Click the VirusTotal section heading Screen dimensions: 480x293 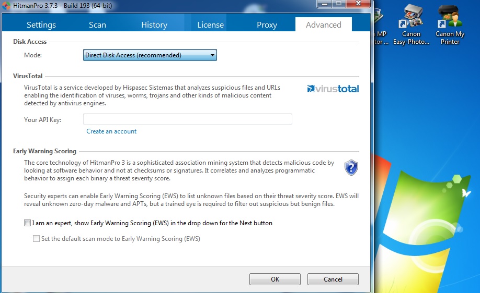point(28,76)
